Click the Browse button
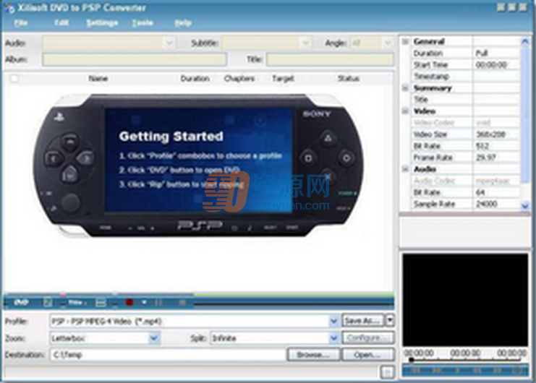 [313, 355]
